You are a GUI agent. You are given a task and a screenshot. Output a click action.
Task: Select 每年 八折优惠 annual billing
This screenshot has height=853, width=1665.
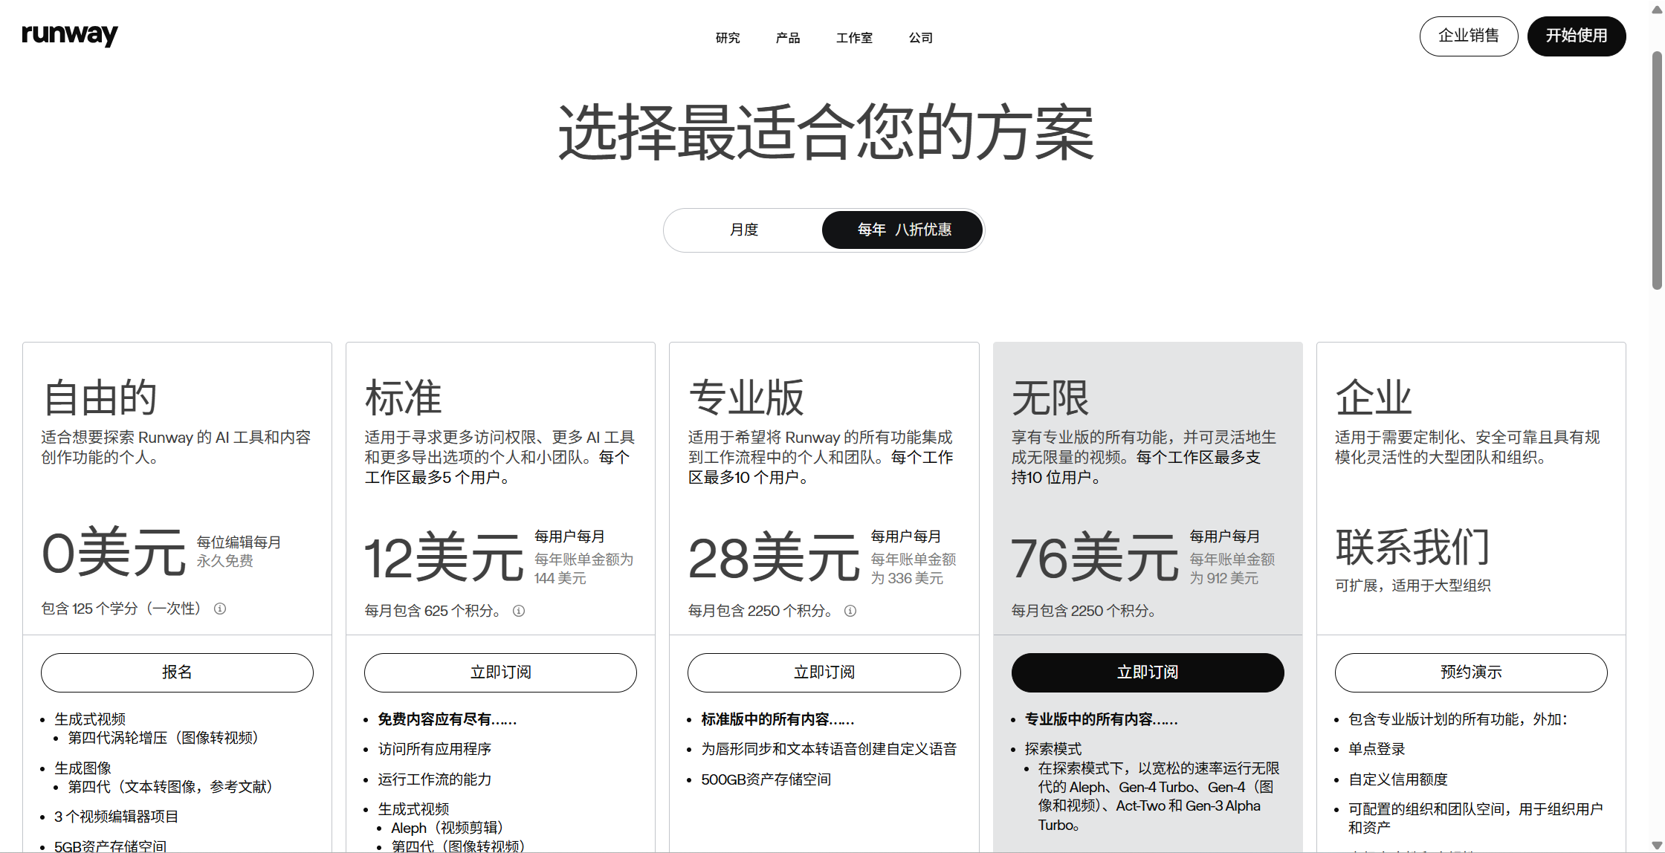903,230
